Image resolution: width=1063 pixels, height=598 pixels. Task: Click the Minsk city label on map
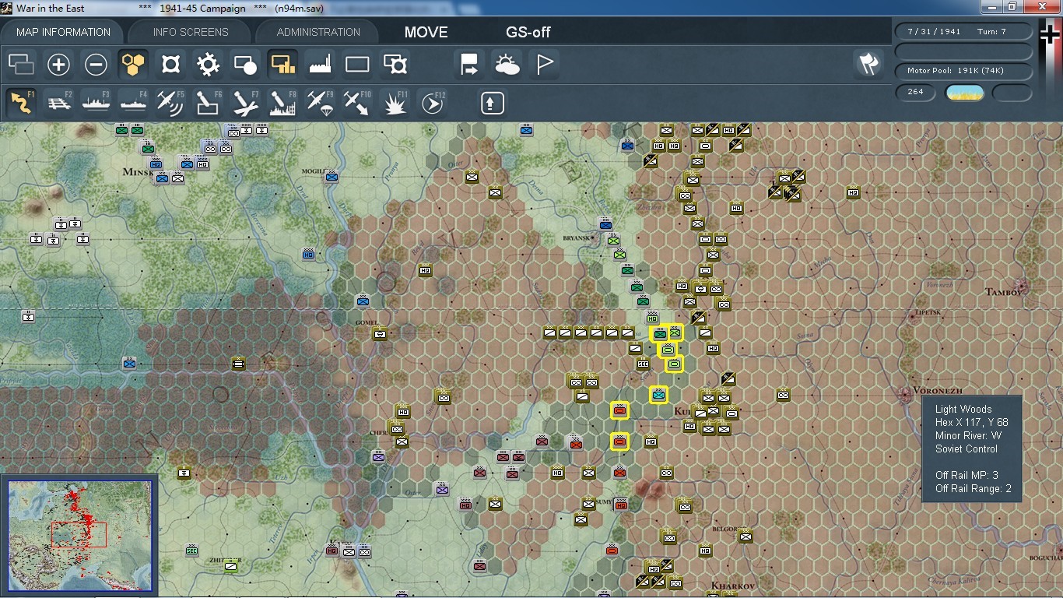pyautogui.click(x=138, y=171)
